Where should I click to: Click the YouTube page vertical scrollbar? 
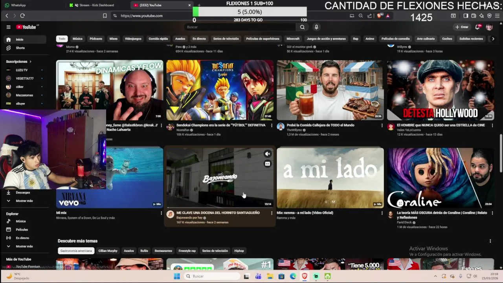point(501,153)
